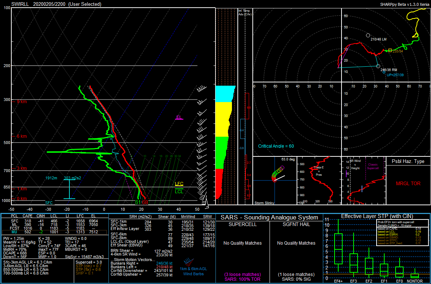Image resolution: width=431 pixels, height=284 pixels.
Task: Click the cyan wind speed bar segment
Action: coord(225,94)
